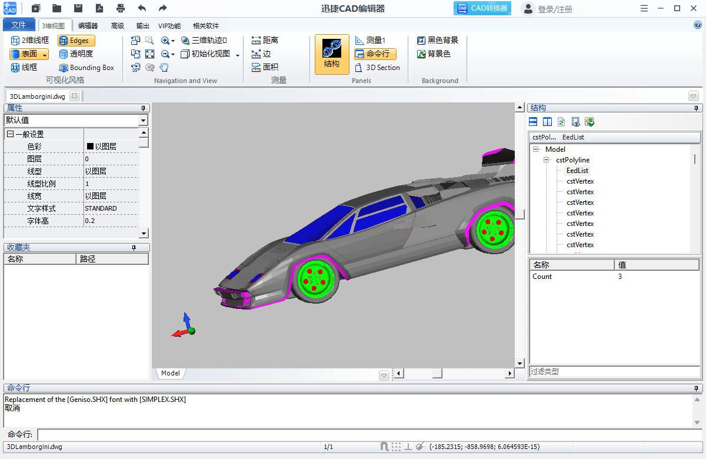Image resolution: width=706 pixels, height=459 pixels.
Task: Choose the 面积 area measurement tool
Action: tap(265, 68)
